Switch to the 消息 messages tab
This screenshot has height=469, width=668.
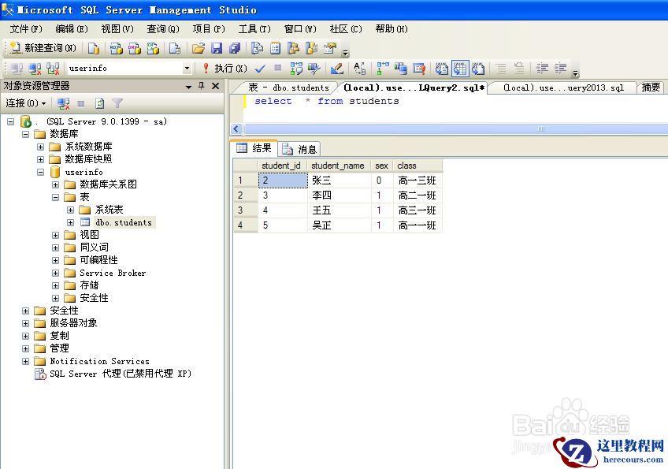click(x=300, y=149)
